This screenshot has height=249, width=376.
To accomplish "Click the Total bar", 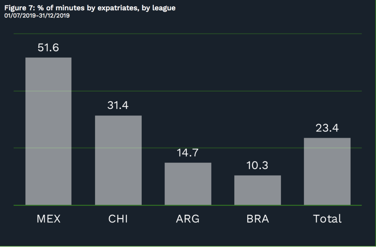I will (327, 172).
